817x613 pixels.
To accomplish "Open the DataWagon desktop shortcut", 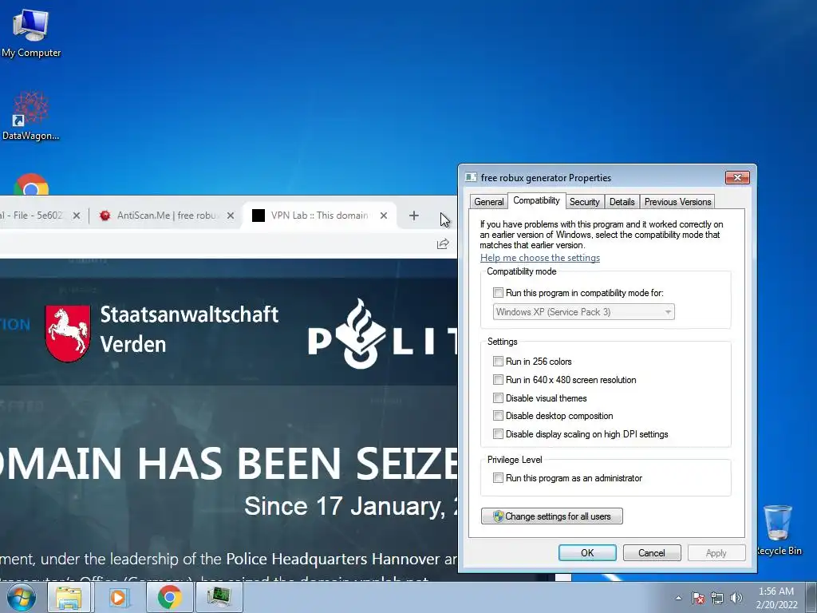I will (31, 116).
